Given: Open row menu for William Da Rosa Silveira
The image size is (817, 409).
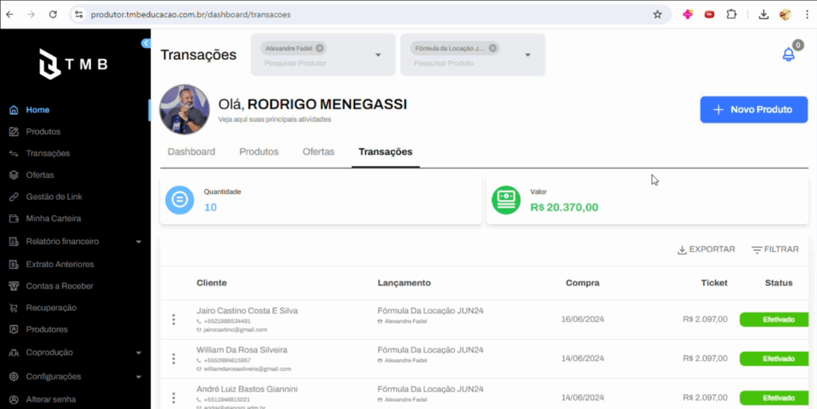Looking at the screenshot, I should [173, 359].
